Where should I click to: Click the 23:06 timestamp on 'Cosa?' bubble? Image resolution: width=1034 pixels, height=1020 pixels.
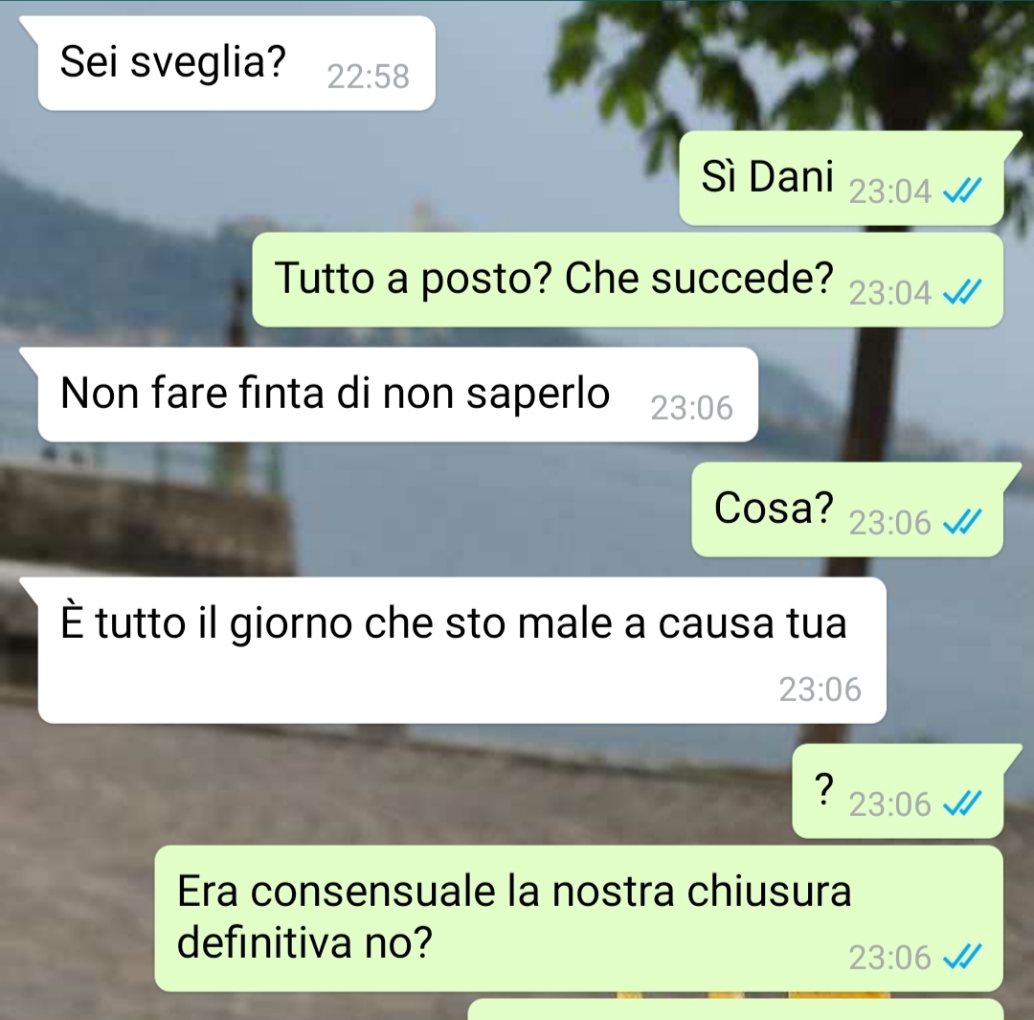click(889, 523)
